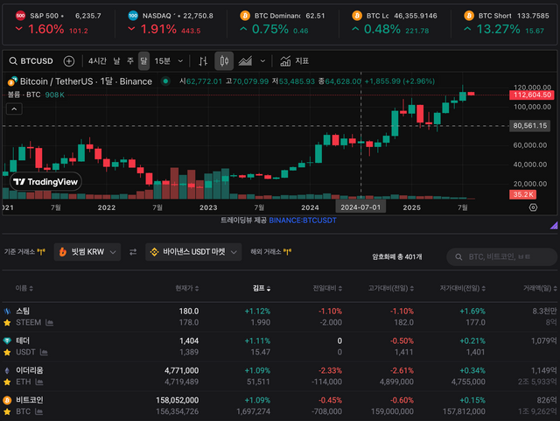
Task: Swap exchanges with the arrows icon
Action: click(x=133, y=252)
